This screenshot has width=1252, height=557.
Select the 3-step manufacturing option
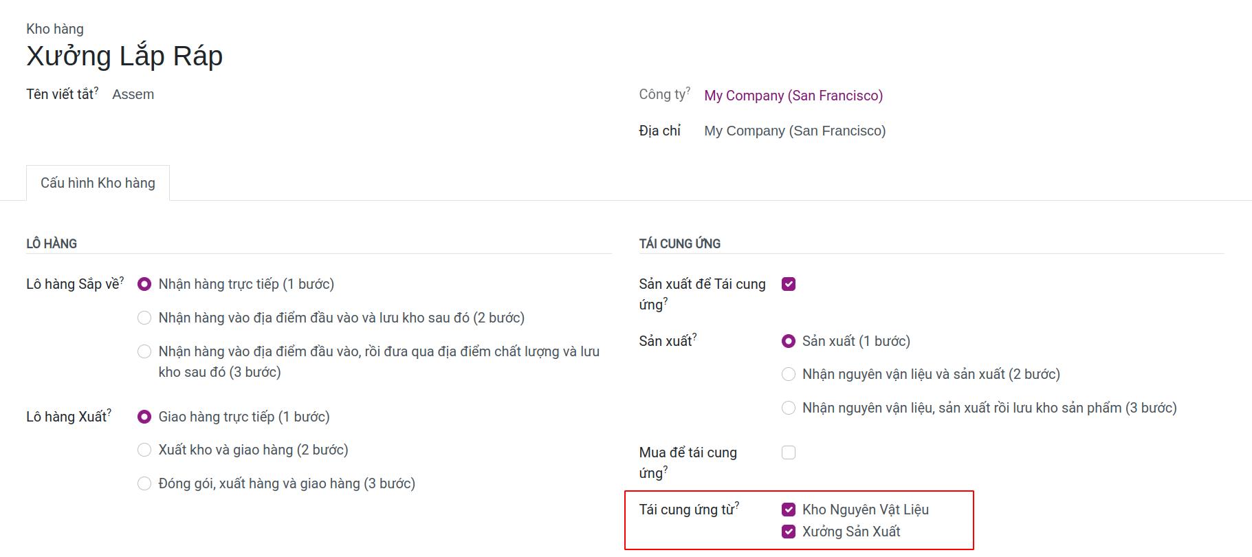789,408
